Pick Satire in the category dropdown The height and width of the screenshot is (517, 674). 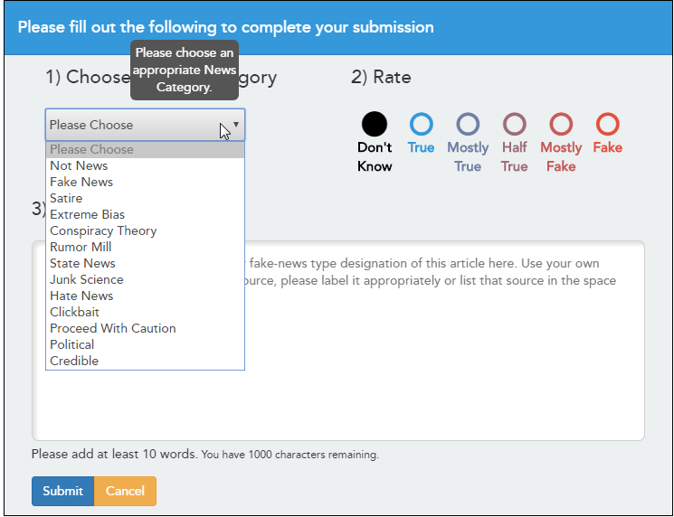pyautogui.click(x=146, y=198)
